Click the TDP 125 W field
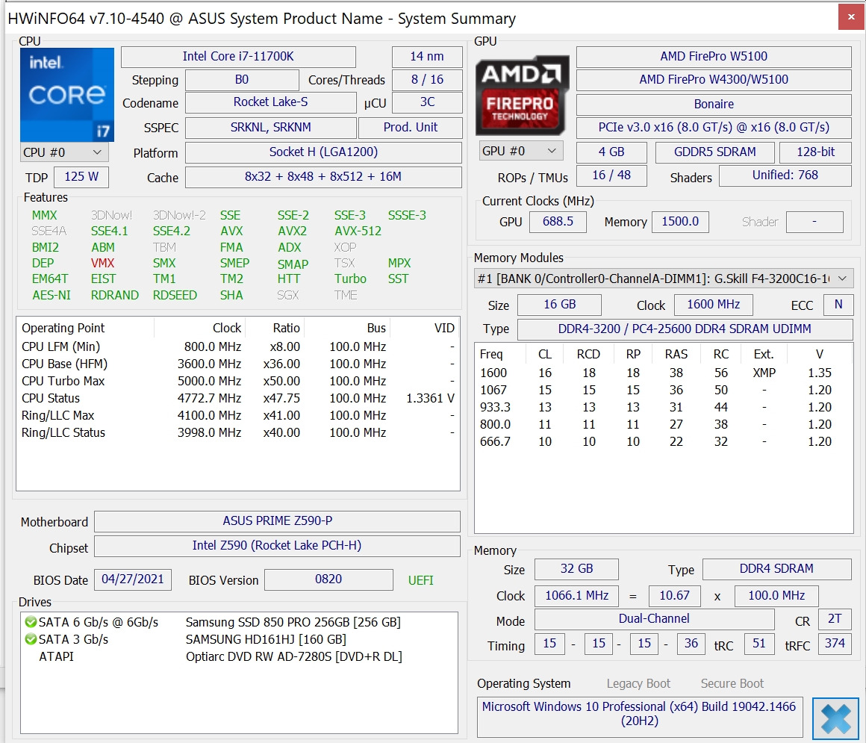The image size is (866, 743). [x=81, y=177]
